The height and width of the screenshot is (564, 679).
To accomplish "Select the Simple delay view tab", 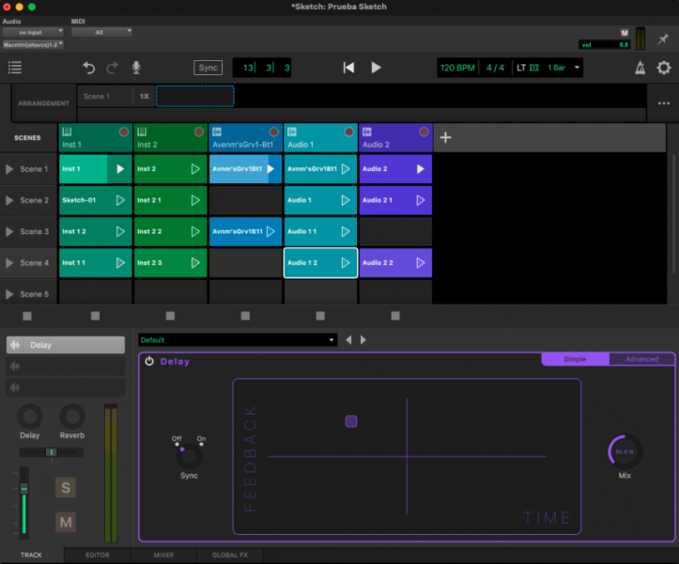I will 575,359.
